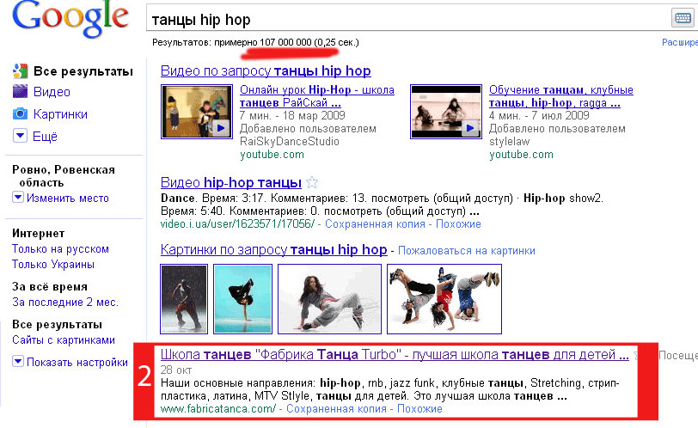Select the Только Украины filter
This screenshot has height=428, width=698.
click(x=53, y=264)
